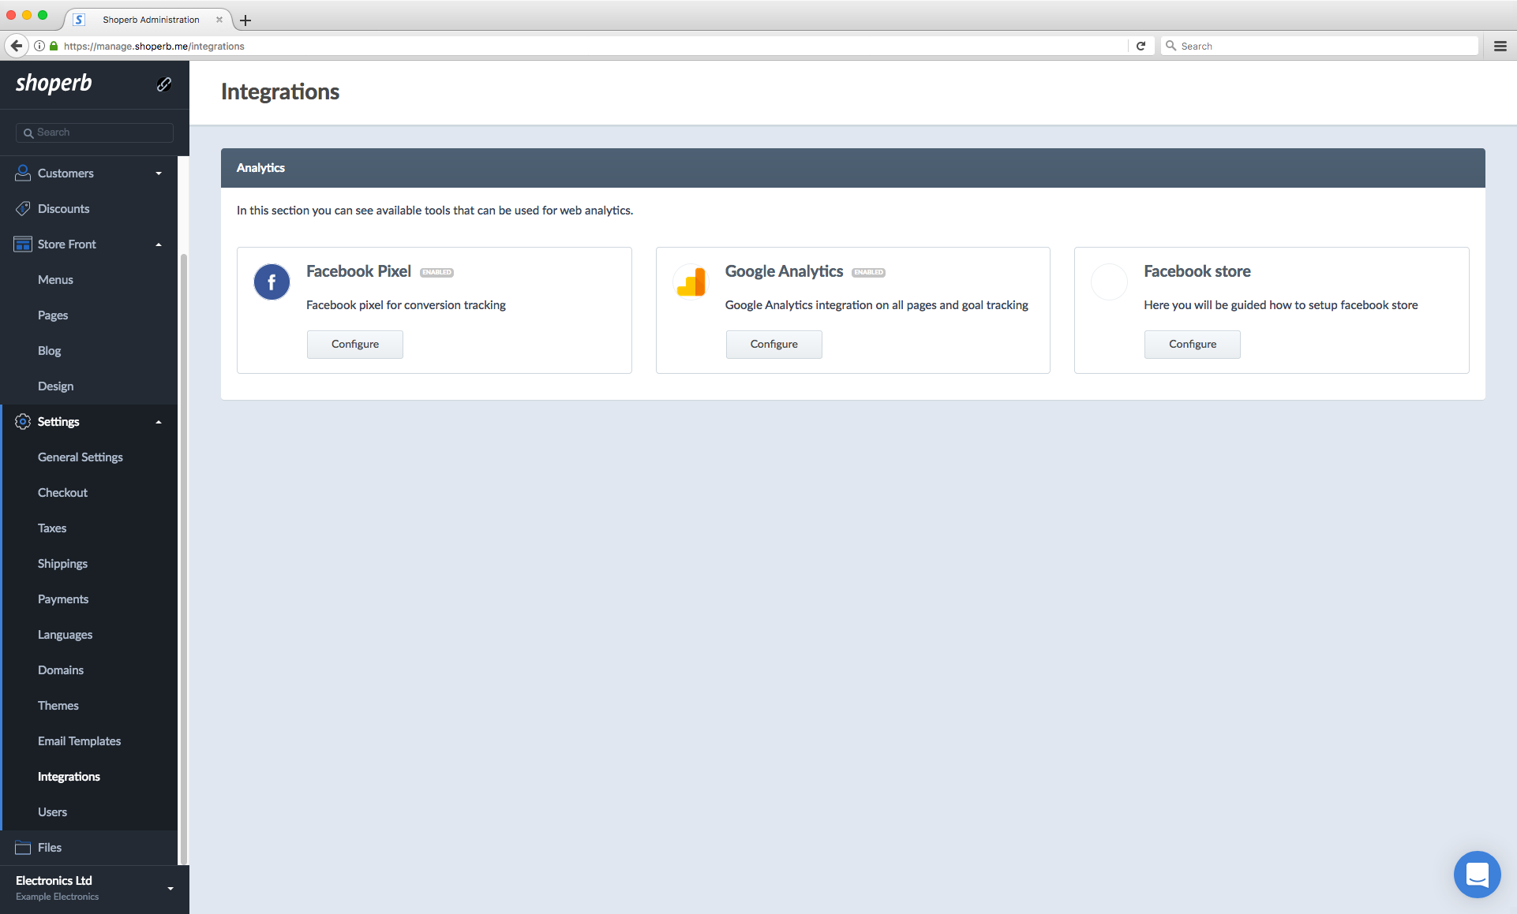Click the Store Front layout icon
Screen dimensions: 1517x914
[23, 244]
